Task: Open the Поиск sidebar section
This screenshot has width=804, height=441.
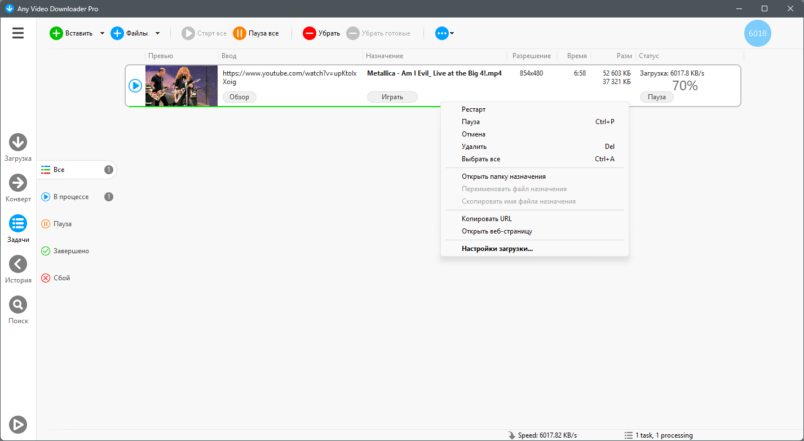Action: pos(18,310)
